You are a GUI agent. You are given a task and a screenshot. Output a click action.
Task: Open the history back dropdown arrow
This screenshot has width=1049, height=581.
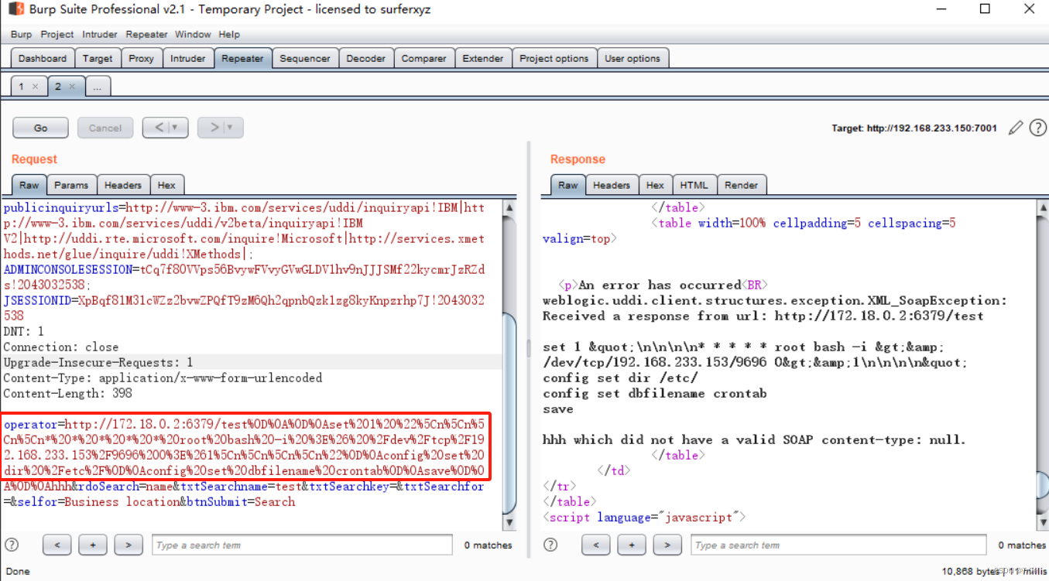point(174,128)
